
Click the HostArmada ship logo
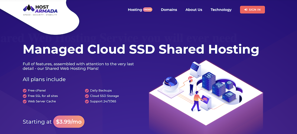pos(29,8)
